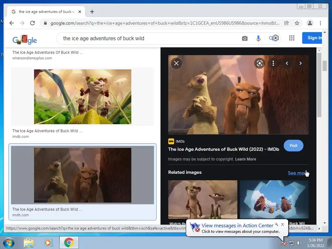Open quick settings gear icon
Screen dimensions: 332x249
point(276,38)
